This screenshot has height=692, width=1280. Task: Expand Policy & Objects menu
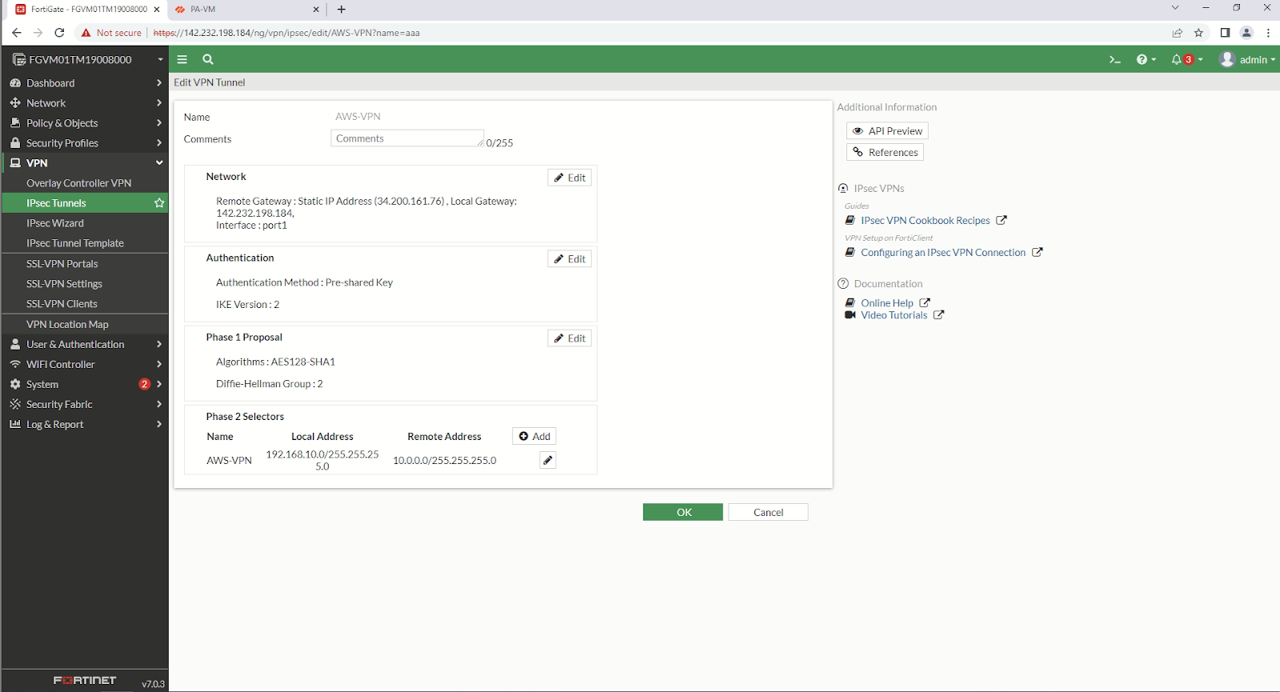85,123
